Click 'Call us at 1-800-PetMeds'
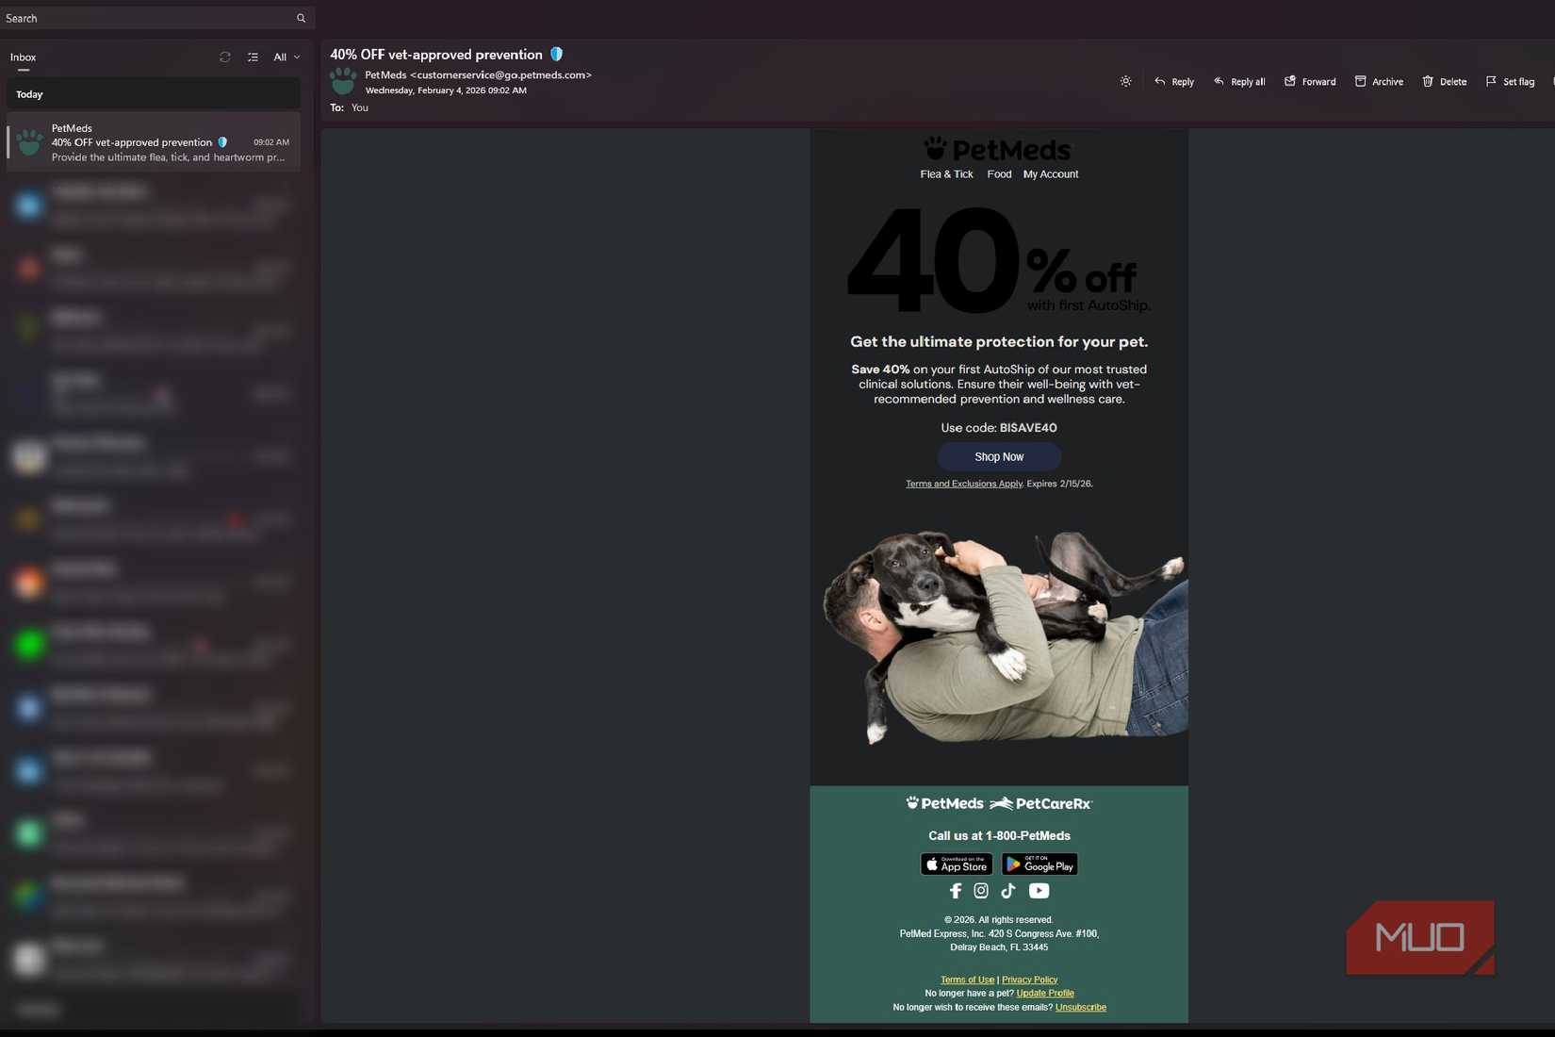Screen dimensions: 1555x1037 click(999, 836)
